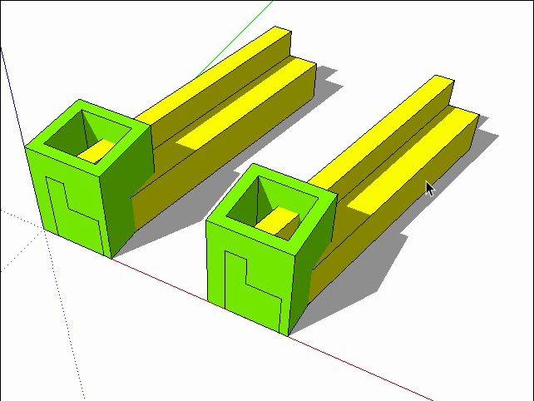Viewport: 534px width, 401px height.
Task: Click the yellow floor inside right box opening
Action: 279,222
